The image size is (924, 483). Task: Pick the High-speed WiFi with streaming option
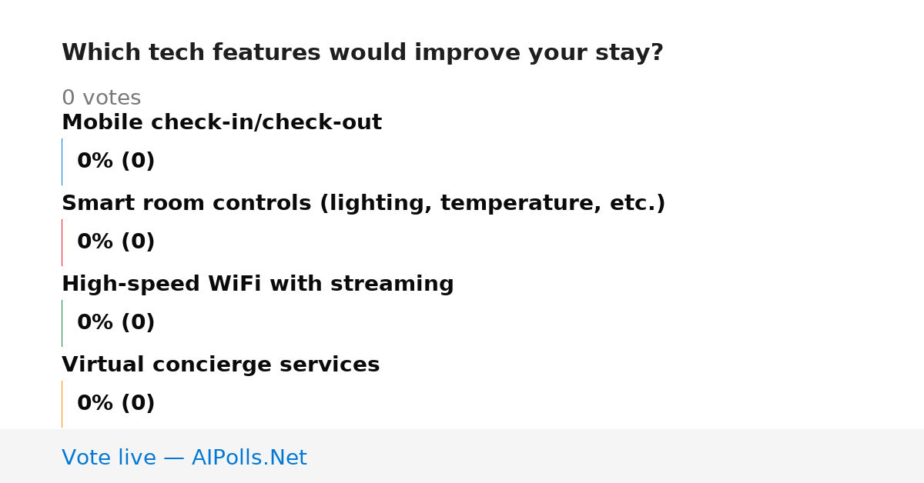coord(258,284)
